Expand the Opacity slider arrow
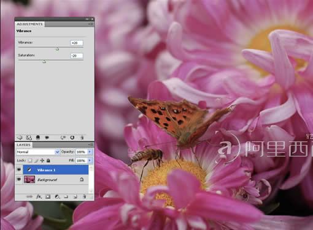The image size is (313, 230). coord(90,152)
